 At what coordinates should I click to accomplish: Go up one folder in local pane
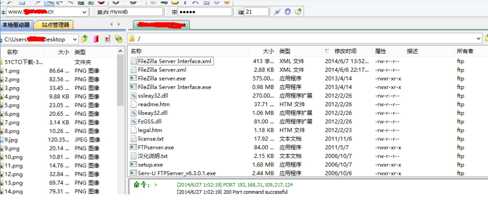tap(85, 39)
